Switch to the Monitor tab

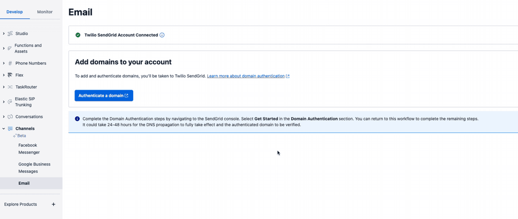[45, 12]
